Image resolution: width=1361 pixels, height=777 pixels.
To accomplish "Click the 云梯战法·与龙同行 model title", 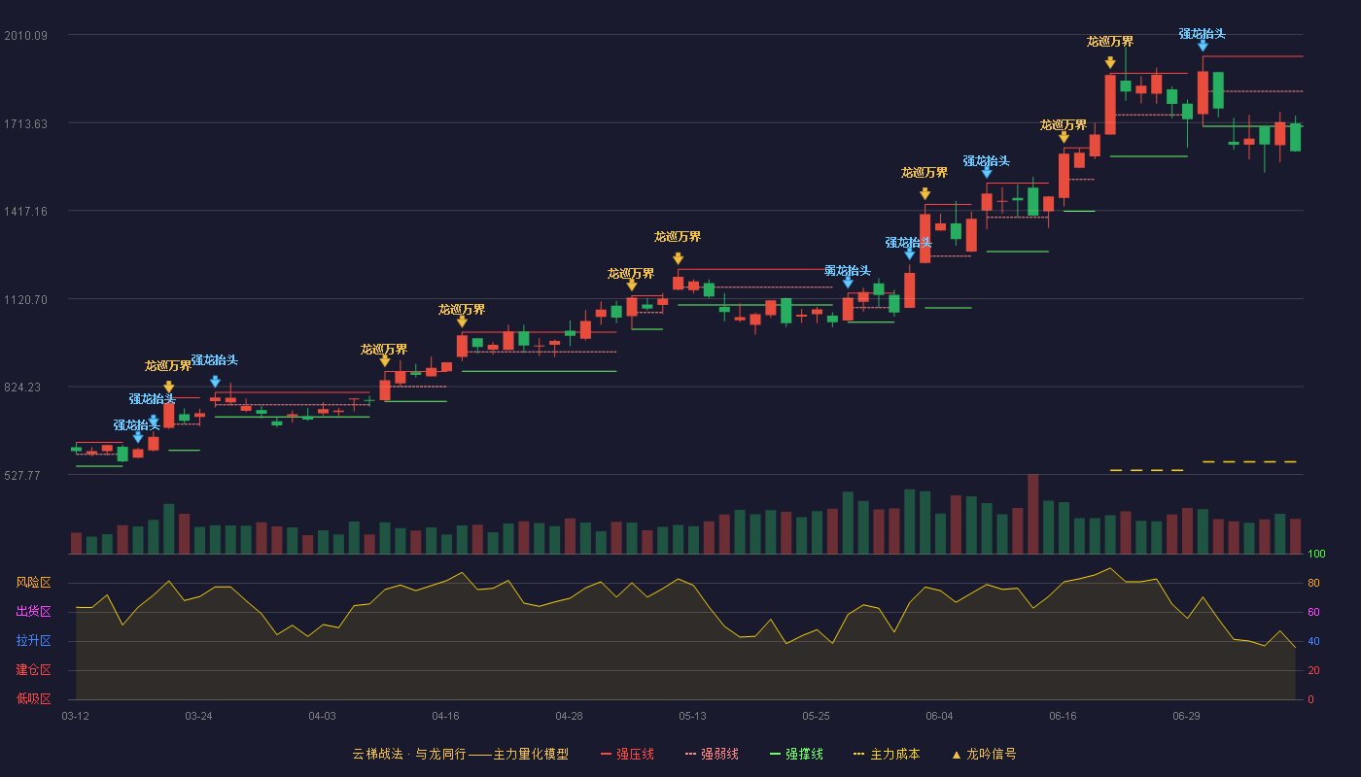I will [x=460, y=754].
